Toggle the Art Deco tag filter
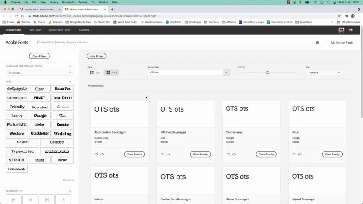The width and height of the screenshot is (363, 204). pyautogui.click(x=63, y=98)
